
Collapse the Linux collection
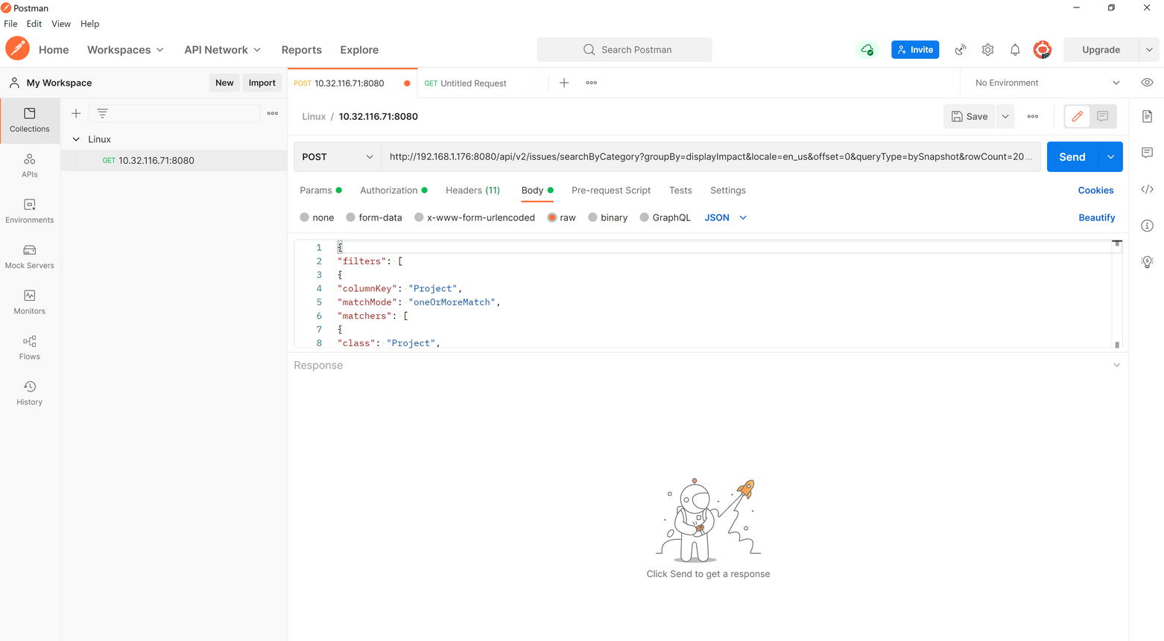point(76,139)
